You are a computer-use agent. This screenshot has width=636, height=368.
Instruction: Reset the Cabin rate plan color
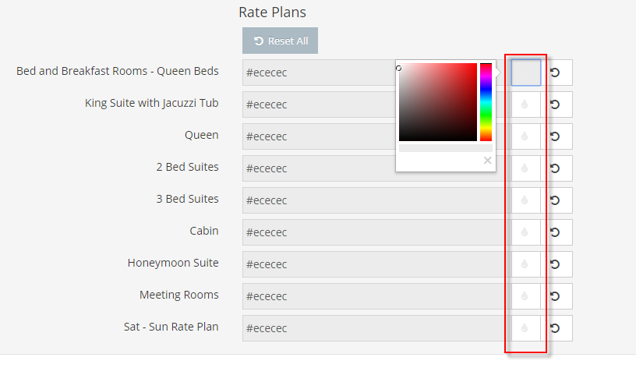[556, 232]
